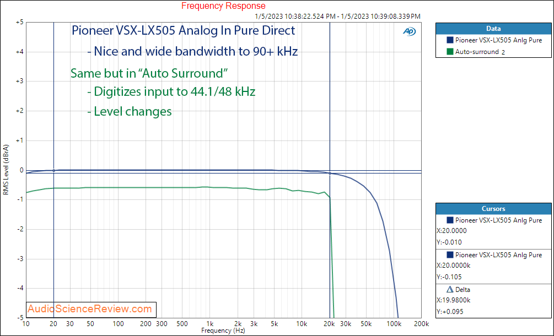Click the RMS Level (dBrA) axis label
This screenshot has height=336, width=554.
(x=6, y=170)
